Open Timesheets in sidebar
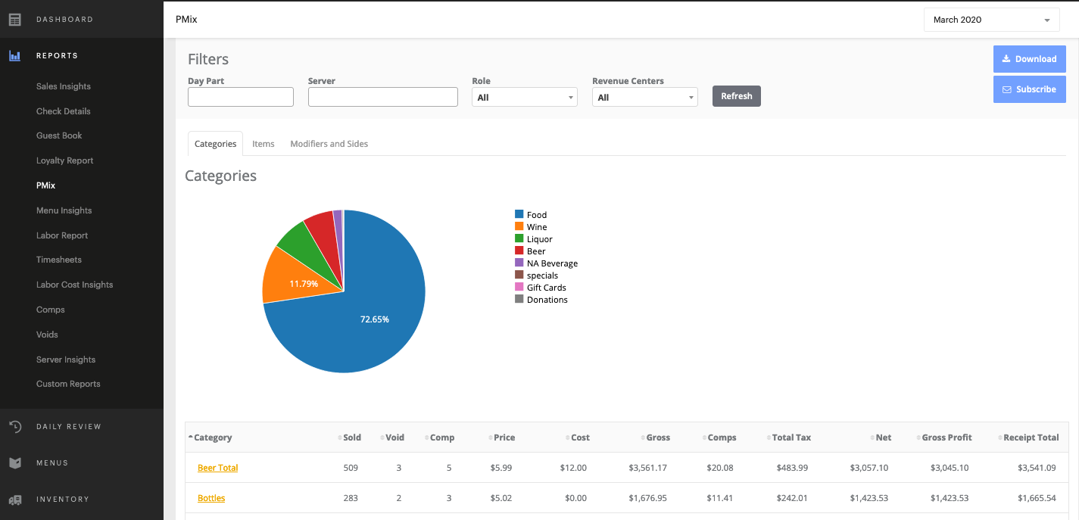This screenshot has height=520, width=1079. click(x=59, y=260)
